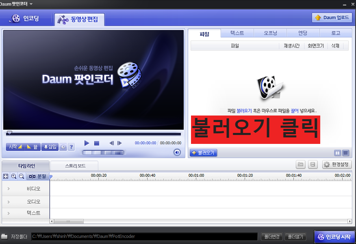Click the current time 00:00:00:00 display

tap(145, 143)
